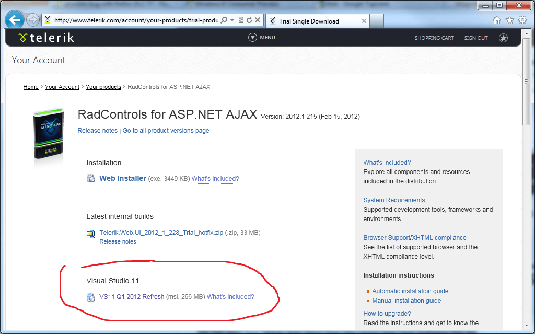
Task: Open SHOPPING CART link
Action: tap(434, 38)
